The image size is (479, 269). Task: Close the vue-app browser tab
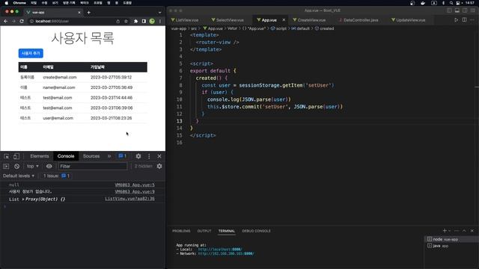coord(79,12)
